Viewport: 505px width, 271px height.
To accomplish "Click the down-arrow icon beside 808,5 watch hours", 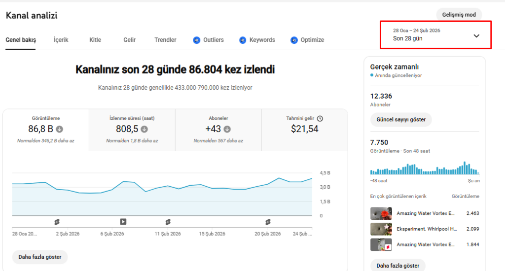I will point(144,130).
